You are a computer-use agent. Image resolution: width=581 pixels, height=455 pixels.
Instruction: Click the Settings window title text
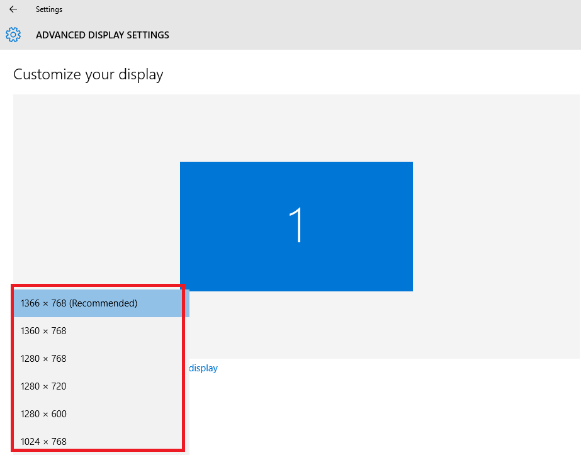pos(49,9)
